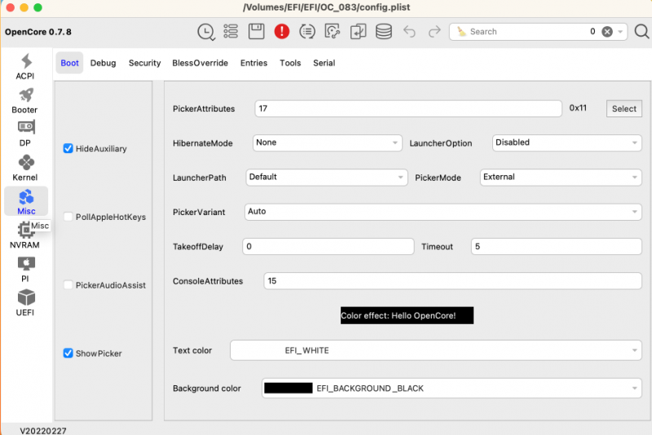Image resolution: width=652 pixels, height=435 pixels.
Task: Enable the PollAppleHotKeys checkbox
Action: [68, 217]
